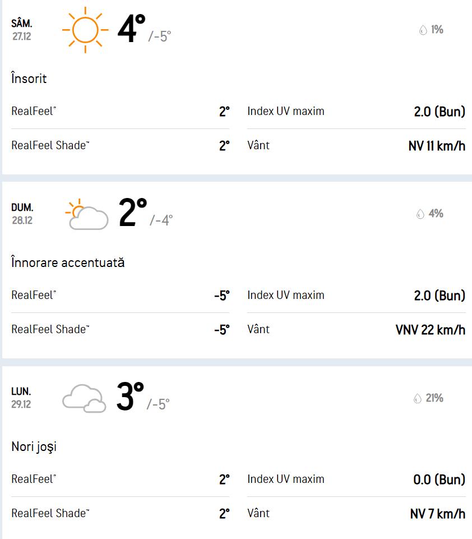This screenshot has width=472, height=539.
Task: Open the LUN. 29.12 forecast day
Action: 21,398
